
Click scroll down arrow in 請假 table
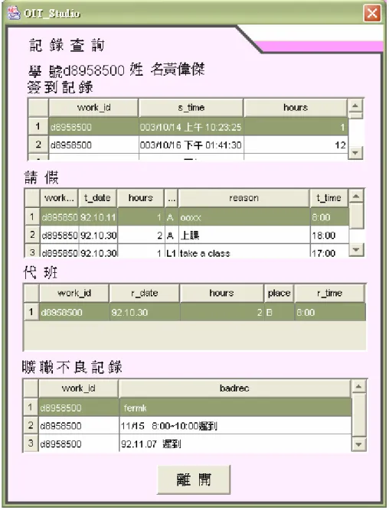coord(356,249)
